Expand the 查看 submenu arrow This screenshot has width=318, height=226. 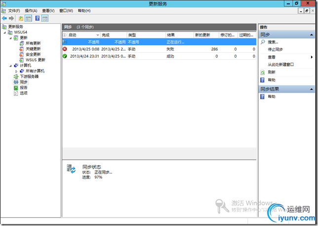[x=312, y=57]
